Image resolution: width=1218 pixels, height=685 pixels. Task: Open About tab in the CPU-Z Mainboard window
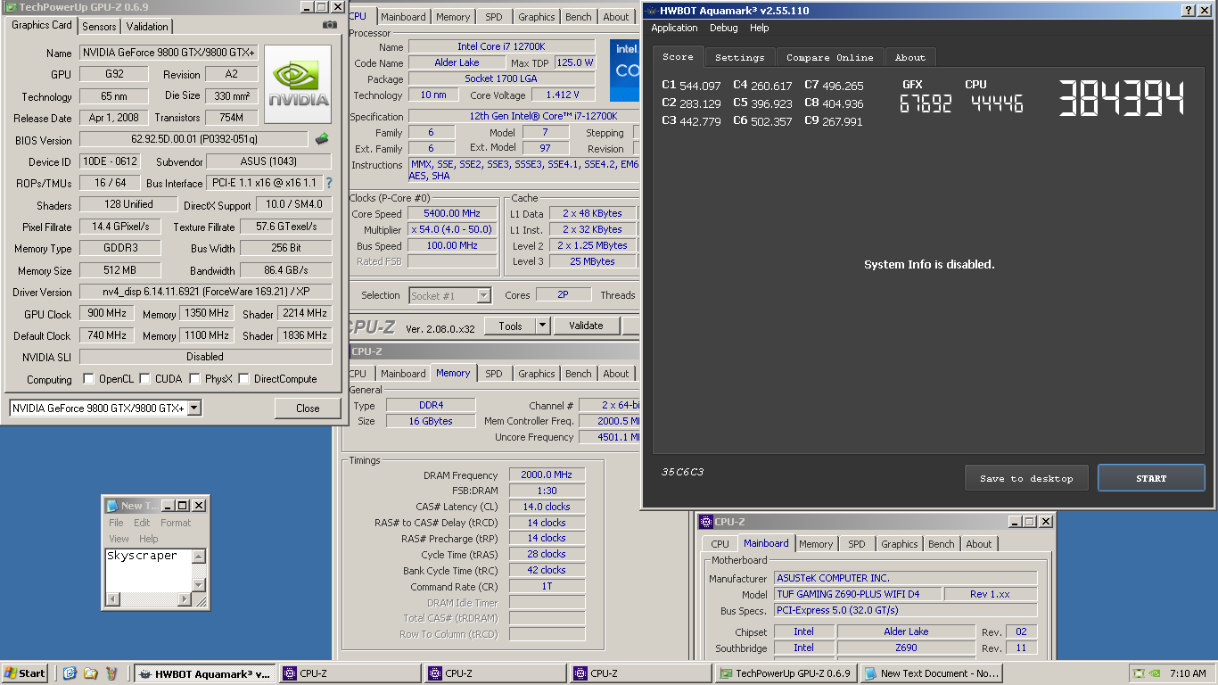tap(978, 544)
